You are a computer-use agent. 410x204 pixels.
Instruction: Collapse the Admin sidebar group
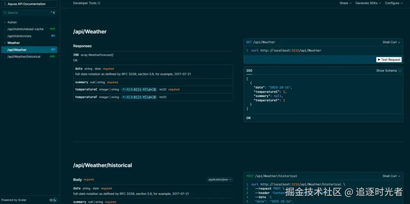(5, 22)
